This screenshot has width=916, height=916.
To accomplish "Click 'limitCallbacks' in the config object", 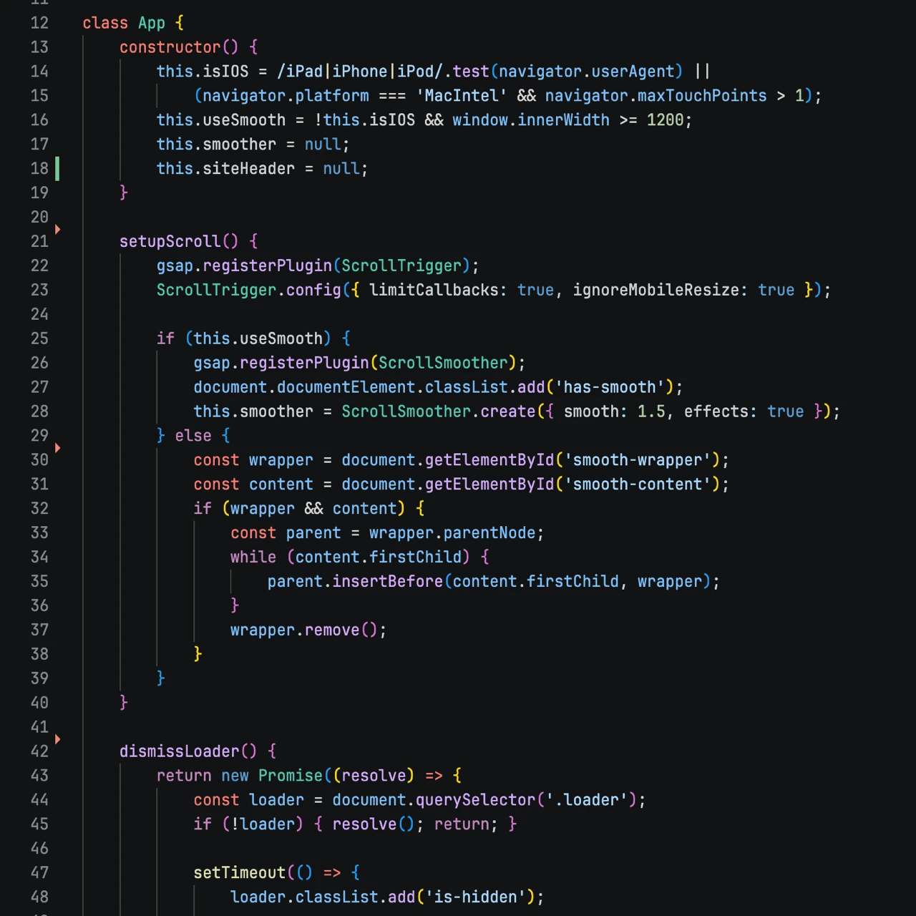I will point(434,290).
